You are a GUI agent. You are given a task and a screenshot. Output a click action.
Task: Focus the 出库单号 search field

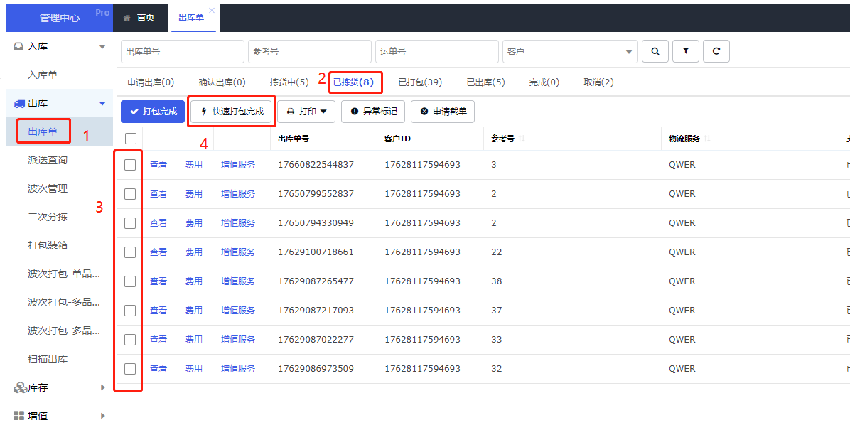click(182, 51)
